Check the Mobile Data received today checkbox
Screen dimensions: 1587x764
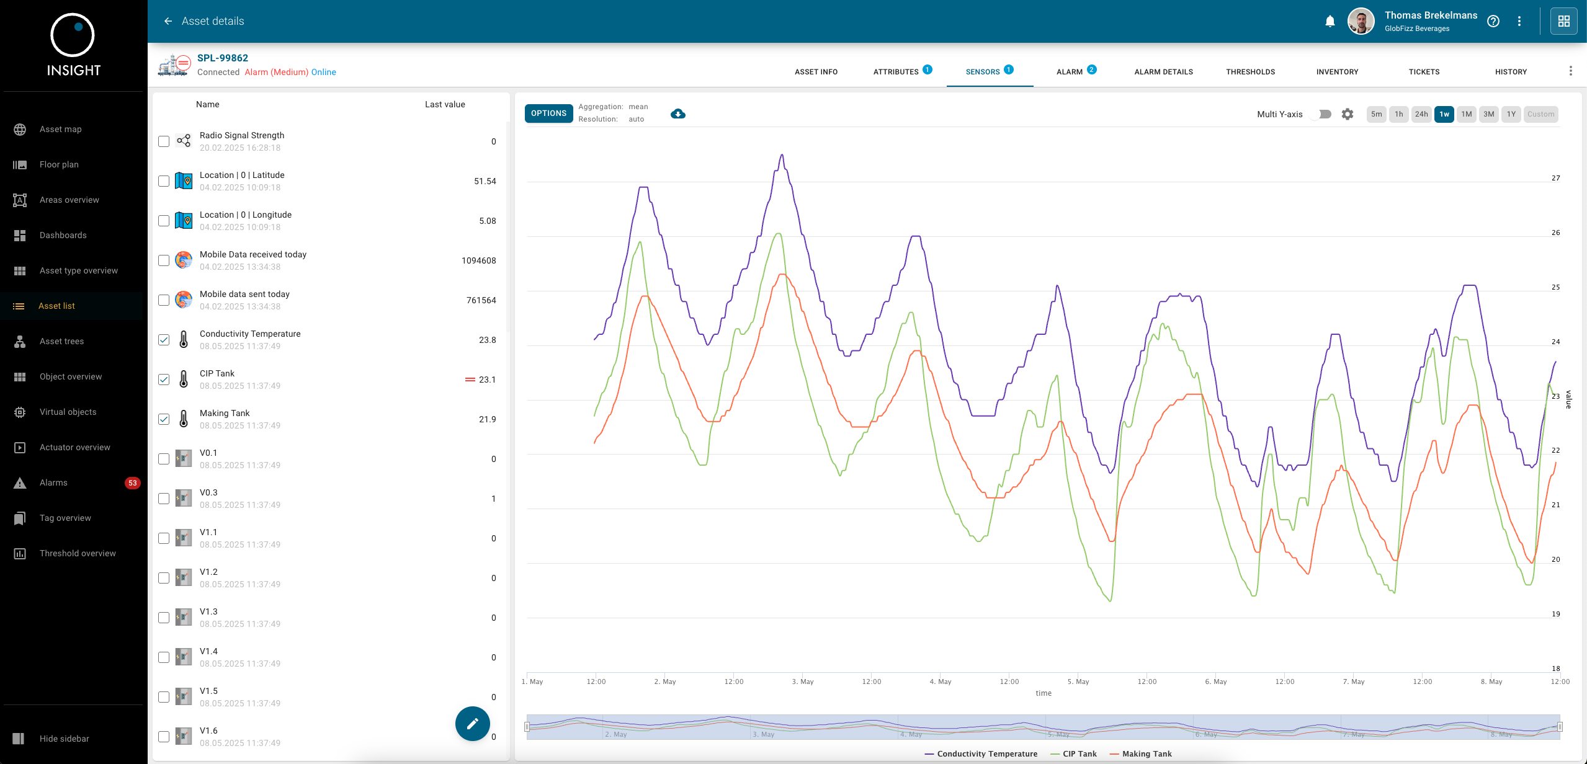(164, 260)
